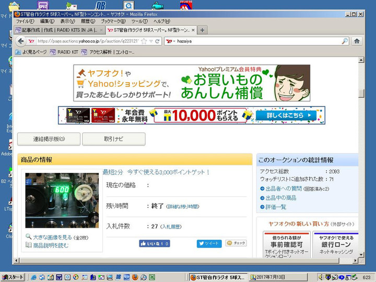
Task: Click the radio product thumbnail image
Action: click(x=62, y=201)
